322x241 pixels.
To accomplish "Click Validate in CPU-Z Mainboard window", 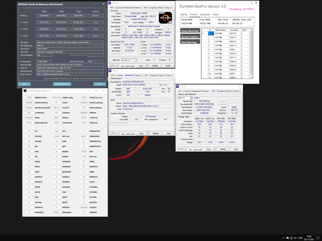I will click(x=155, y=133).
